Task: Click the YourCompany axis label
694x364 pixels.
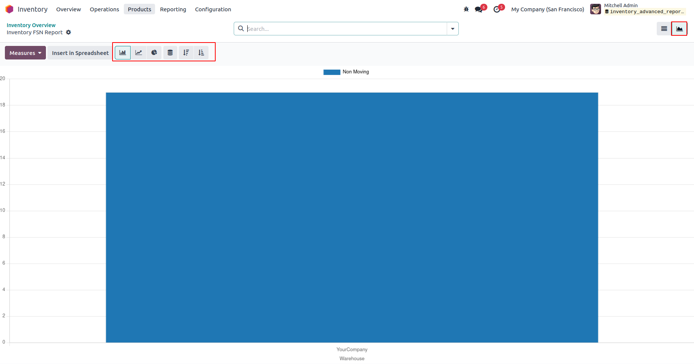Action: pos(352,349)
